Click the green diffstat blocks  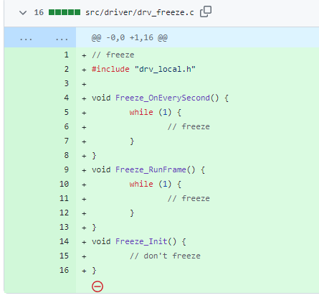pos(65,12)
